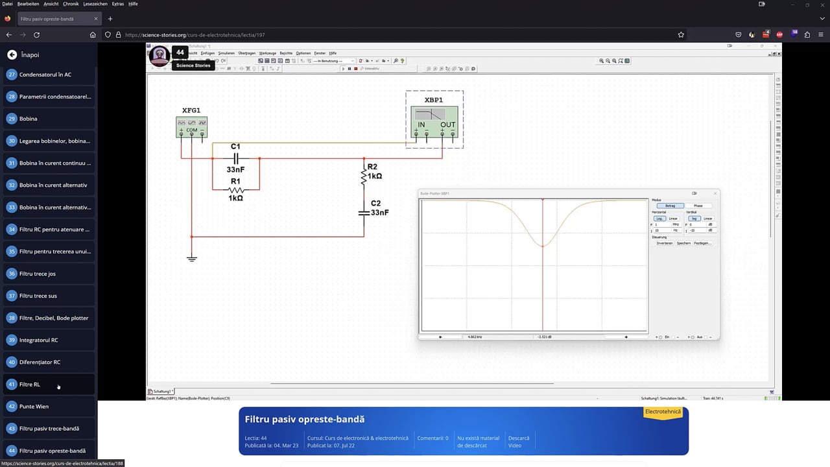Image resolution: width=830 pixels, height=467 pixels.
Task: Click the vertical I field showing -10
Action: point(697,230)
